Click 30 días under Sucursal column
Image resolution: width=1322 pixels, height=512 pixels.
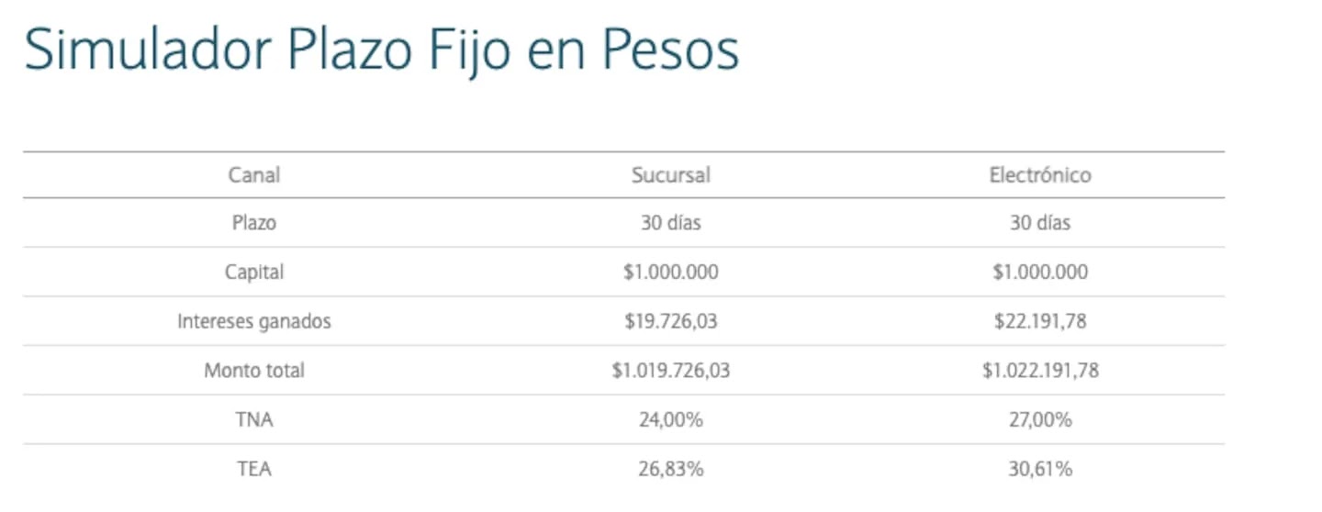(x=671, y=223)
